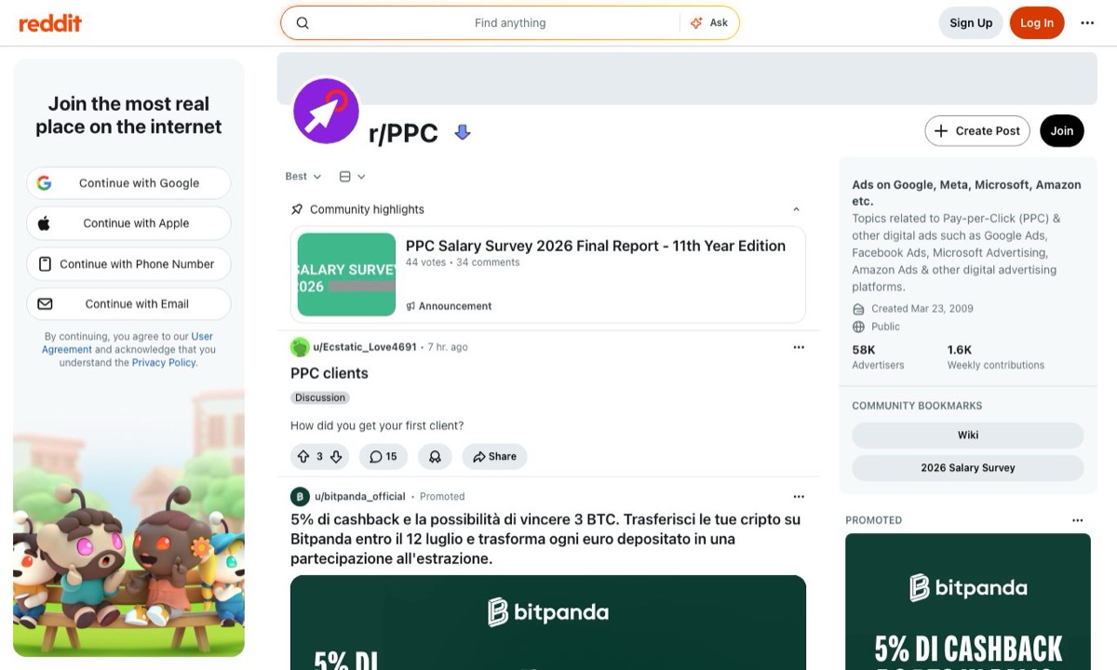The height and width of the screenshot is (670, 1117).
Task: Click the Announcement flair icon
Action: coord(411,306)
